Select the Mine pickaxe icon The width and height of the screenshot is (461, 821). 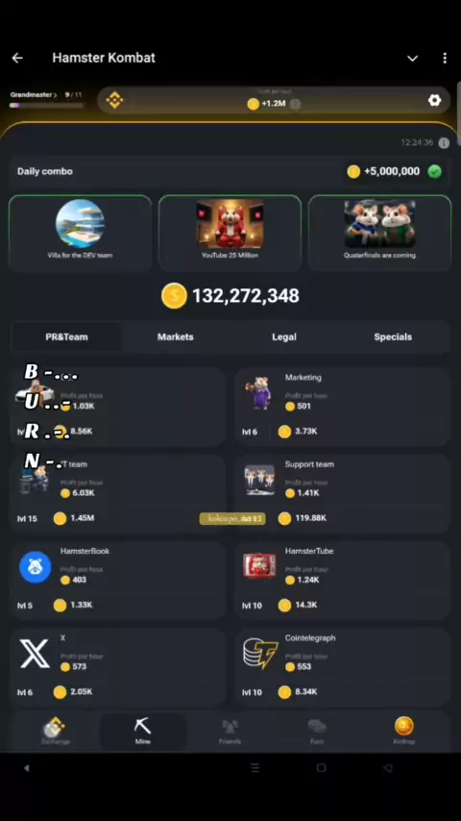pyautogui.click(x=142, y=726)
